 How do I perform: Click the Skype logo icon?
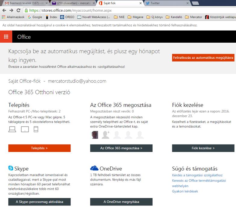click(11, 168)
